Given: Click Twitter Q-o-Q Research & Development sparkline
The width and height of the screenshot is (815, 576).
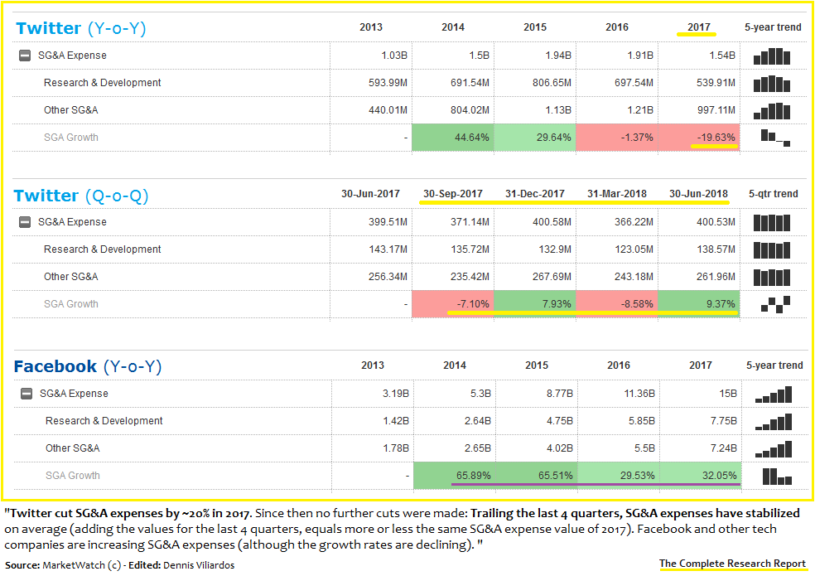Looking at the screenshot, I should coord(772,249).
